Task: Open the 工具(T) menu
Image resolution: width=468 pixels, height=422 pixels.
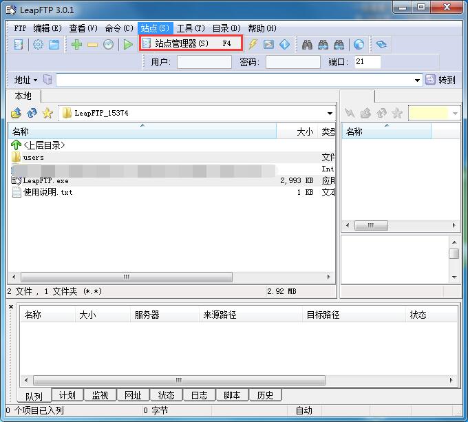Action: tap(191, 28)
